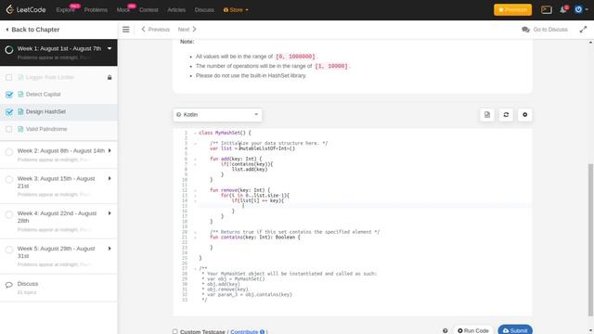This screenshot has width=594, height=334.
Task: Open Detect Capital problem in sidebar
Action: (44, 94)
